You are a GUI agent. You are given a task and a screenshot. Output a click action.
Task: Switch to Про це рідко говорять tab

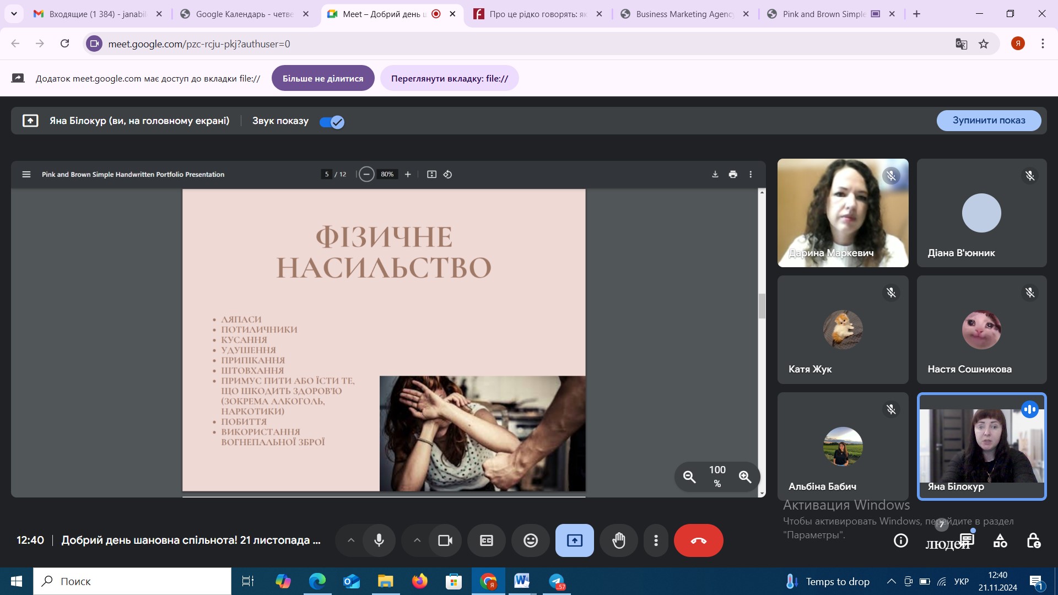point(538,14)
